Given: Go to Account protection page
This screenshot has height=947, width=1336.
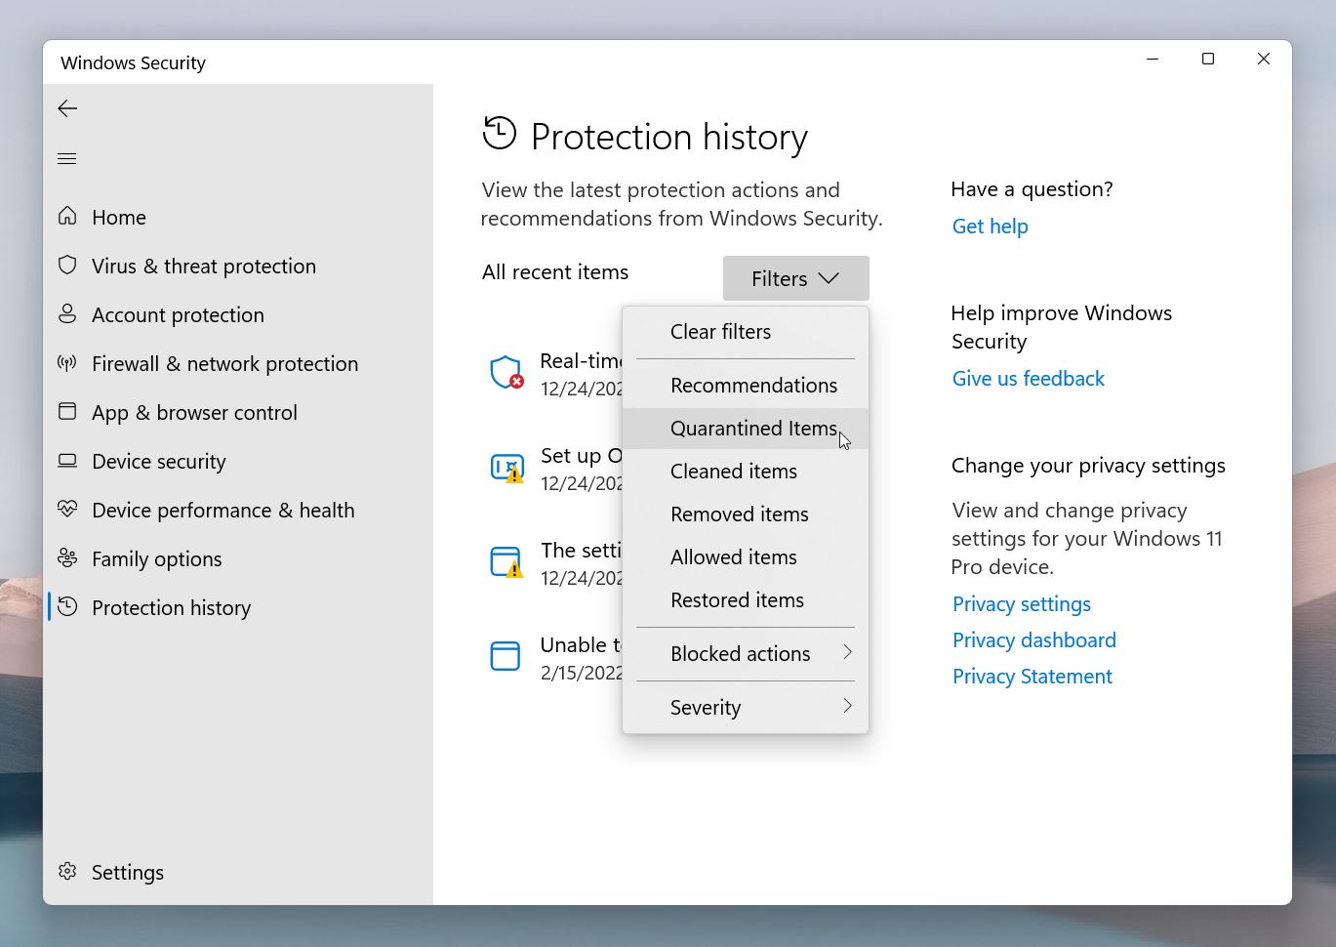Looking at the screenshot, I should [178, 314].
